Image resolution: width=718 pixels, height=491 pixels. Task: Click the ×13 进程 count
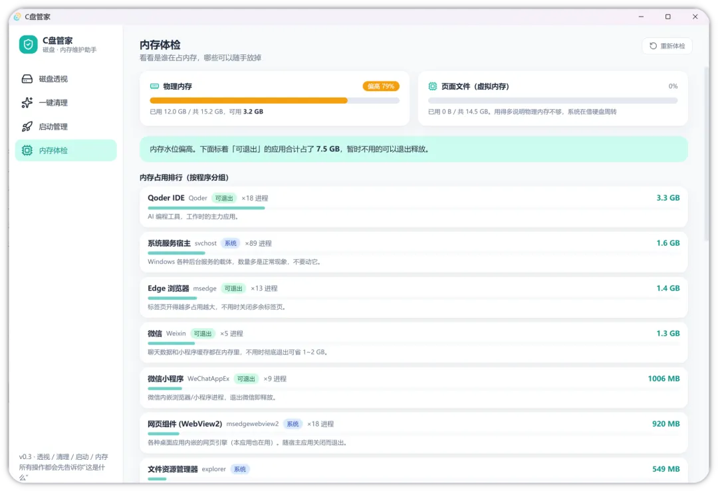(264, 288)
